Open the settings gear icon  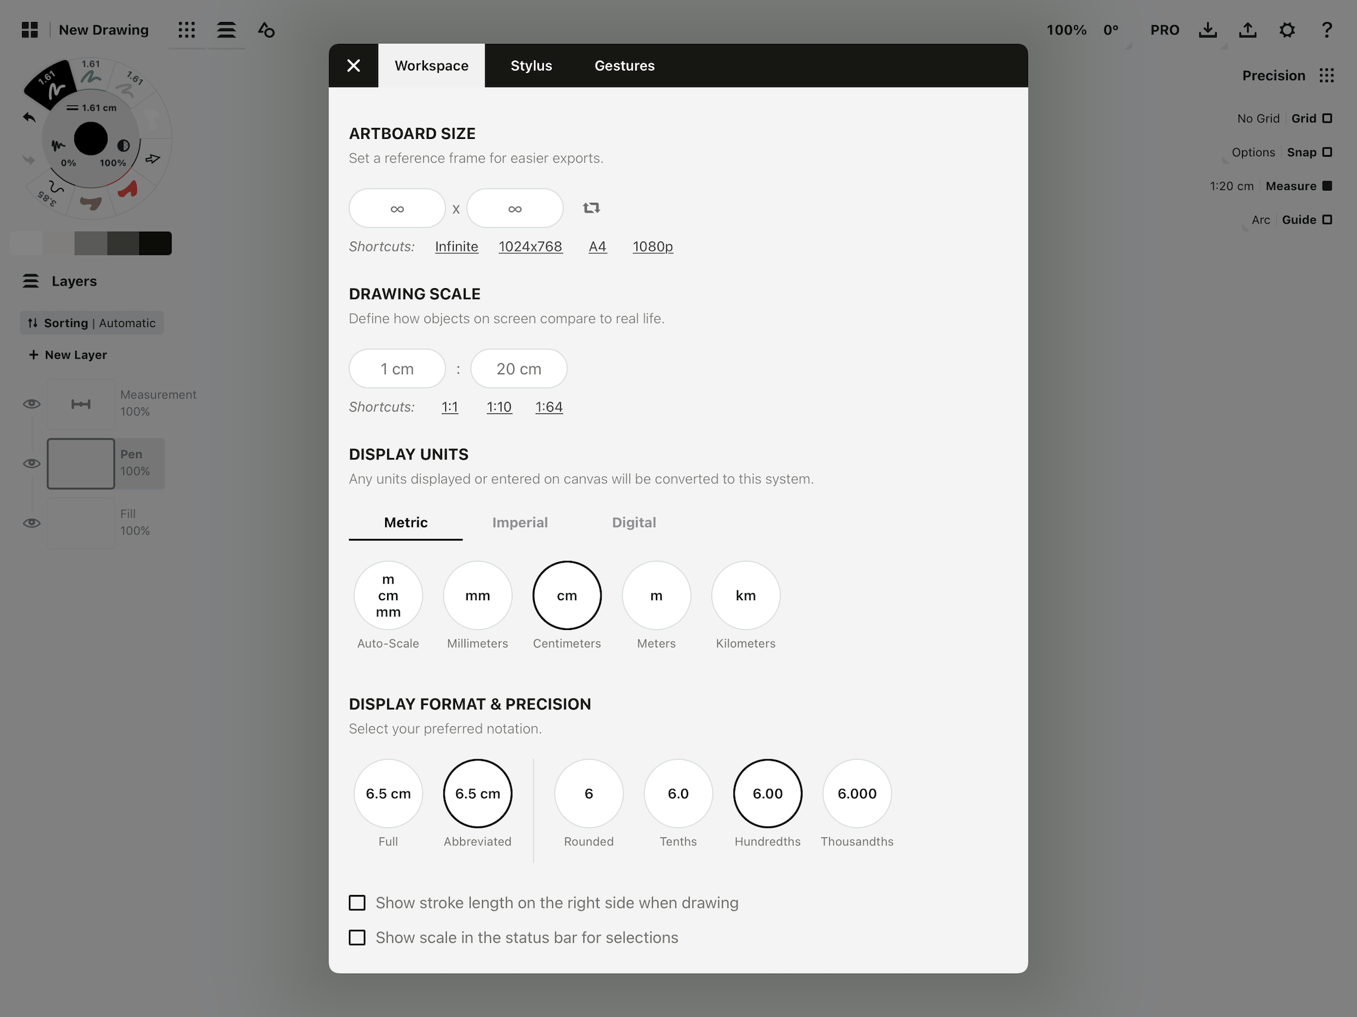tap(1287, 28)
